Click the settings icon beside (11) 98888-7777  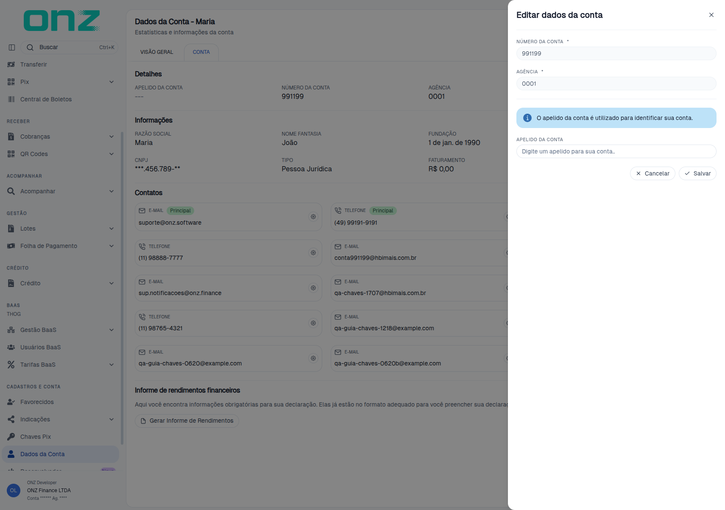click(313, 253)
